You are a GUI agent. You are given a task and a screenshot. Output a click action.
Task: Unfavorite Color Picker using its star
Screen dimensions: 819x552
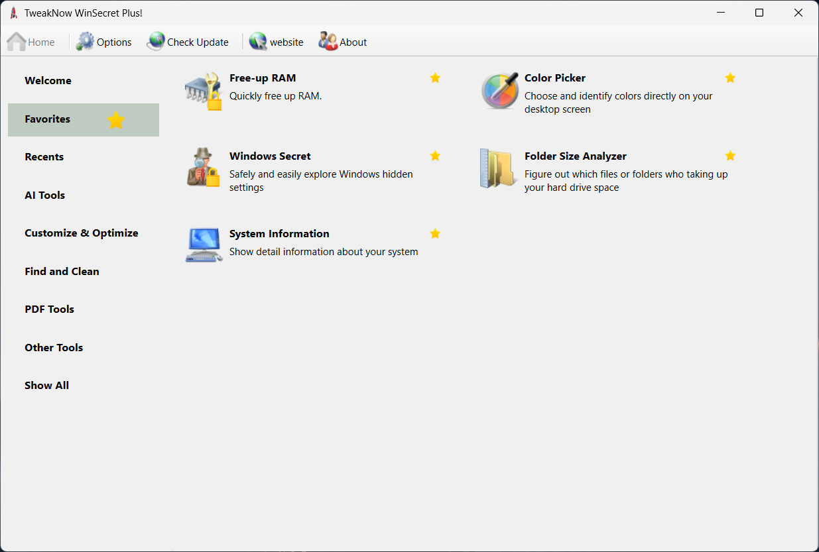coord(730,78)
